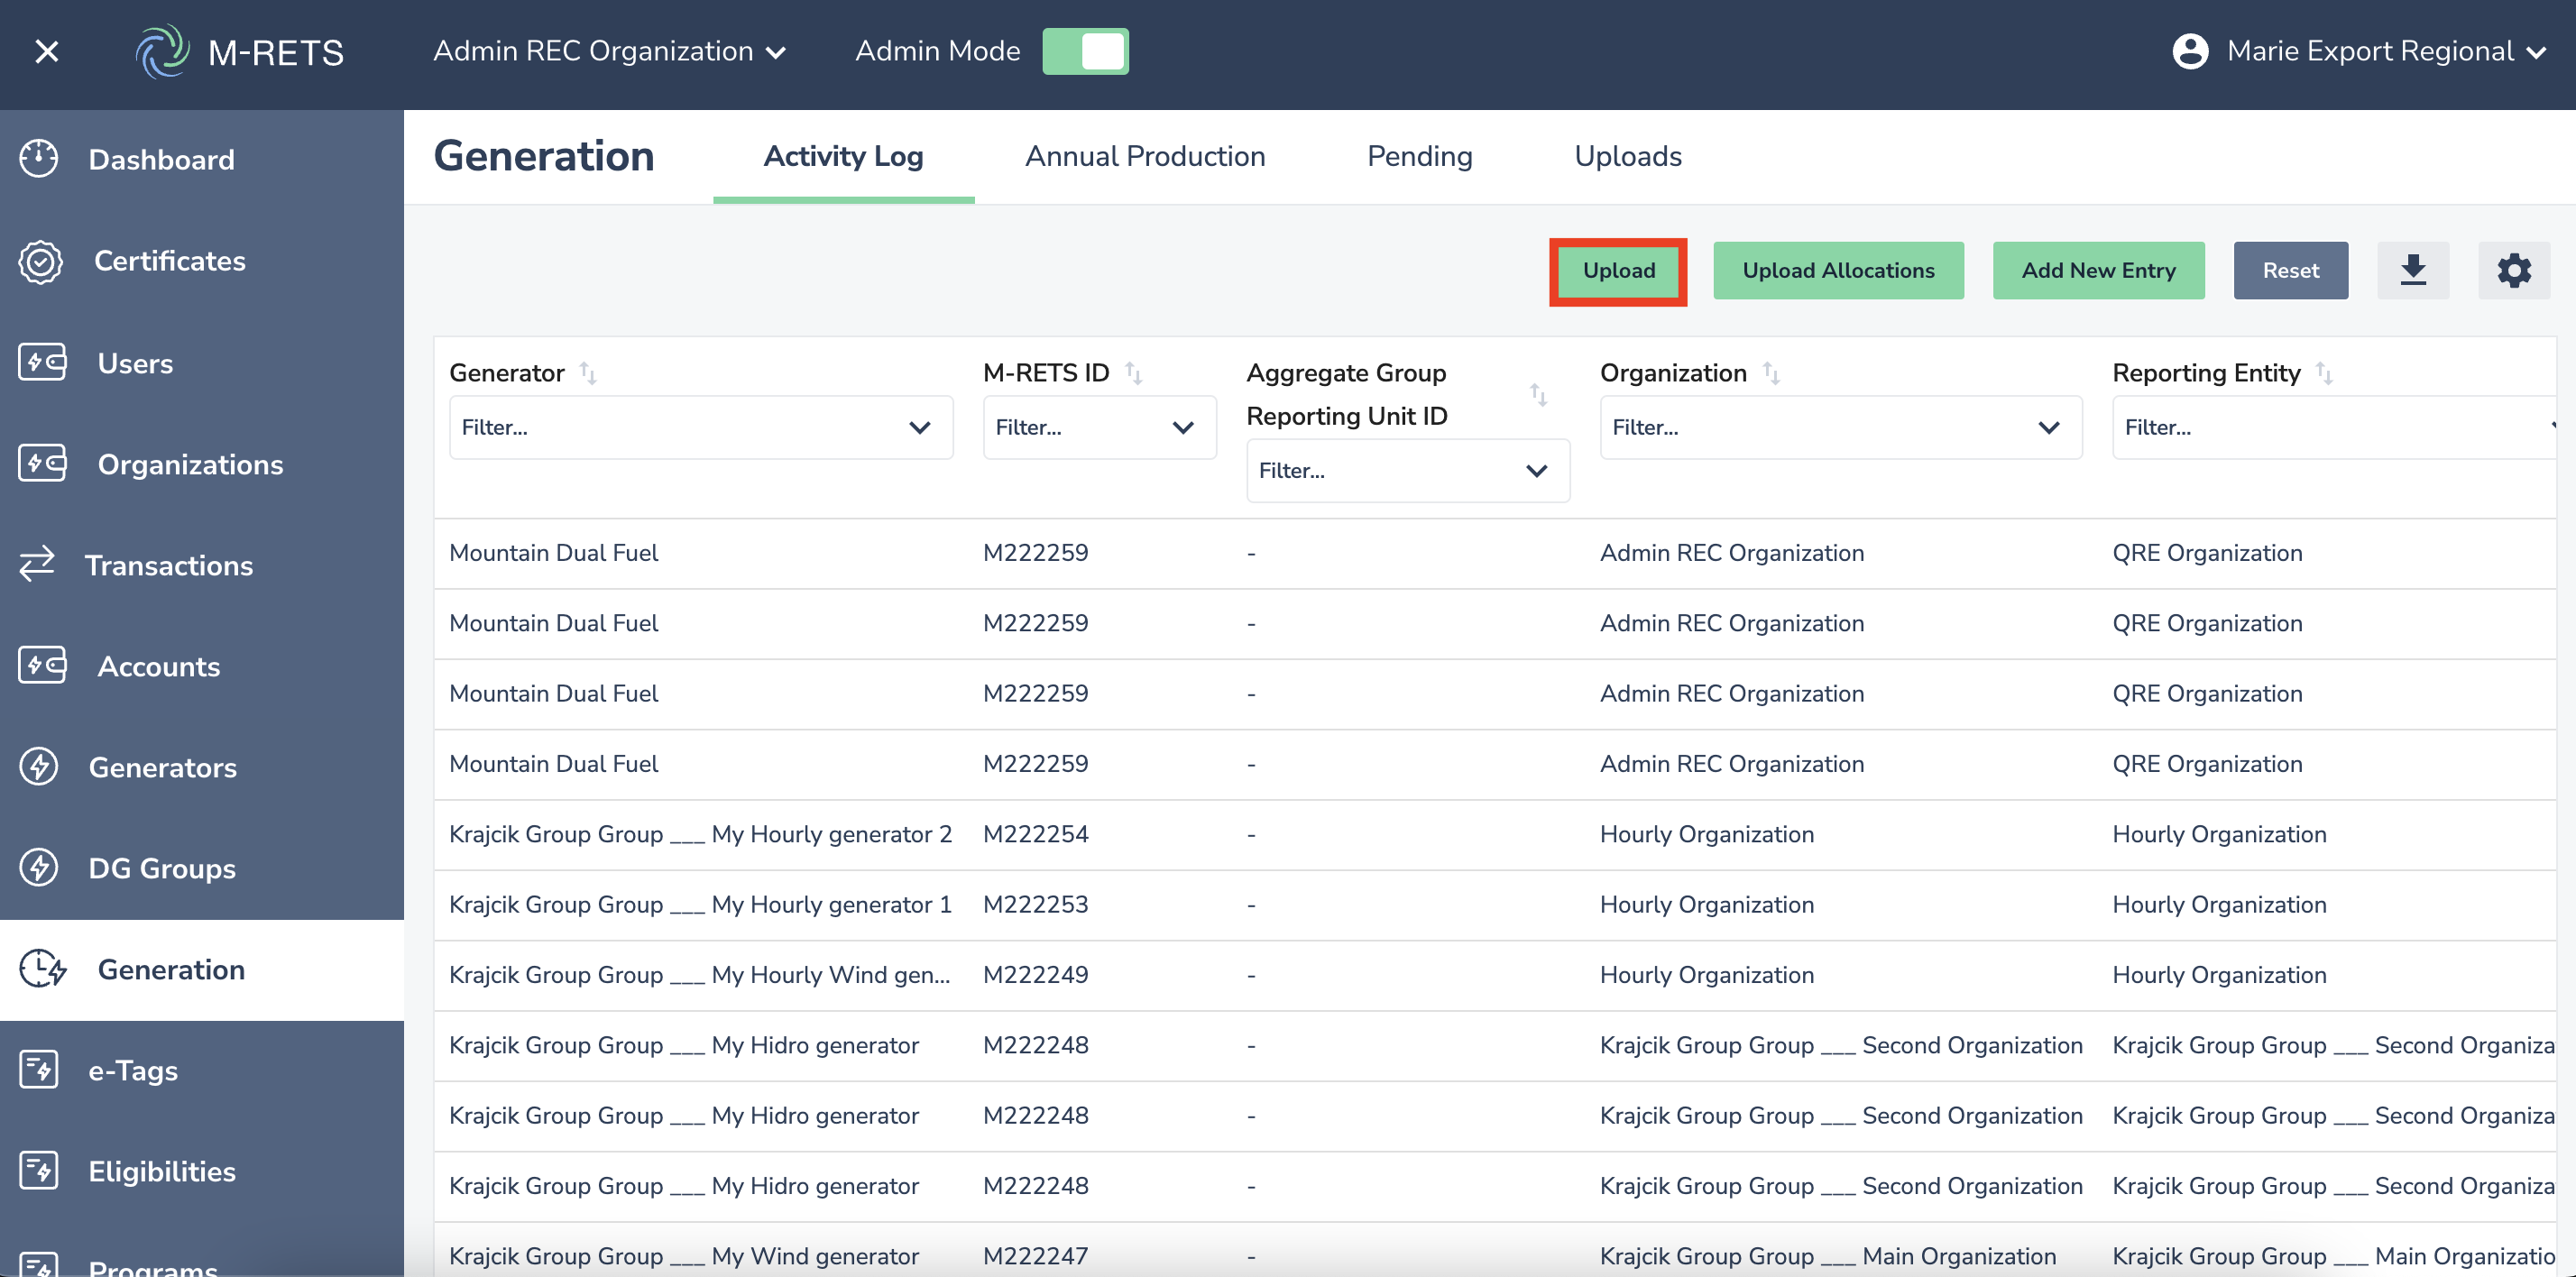Open the Organization filter dropdown
2576x1277 pixels.
[1840, 428]
